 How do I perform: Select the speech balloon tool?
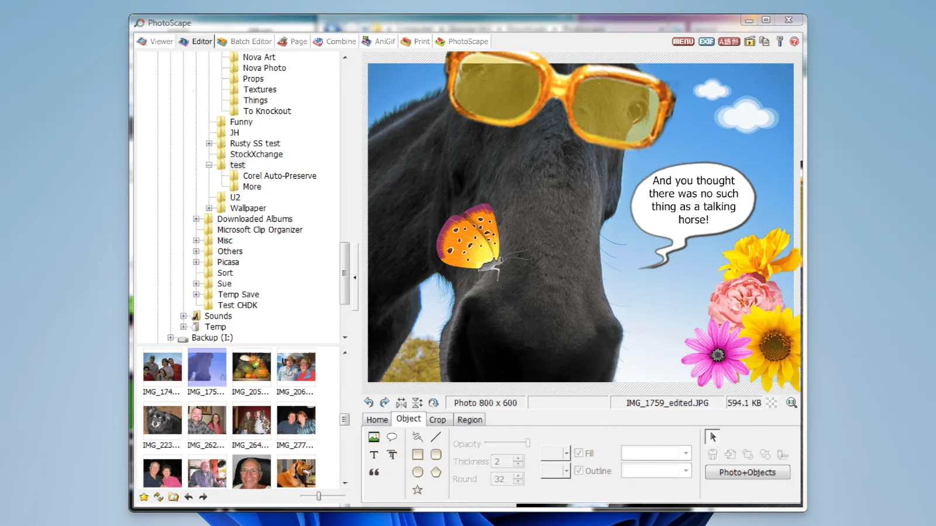[392, 437]
